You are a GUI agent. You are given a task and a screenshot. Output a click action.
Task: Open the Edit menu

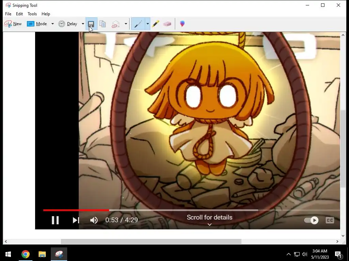click(19, 14)
